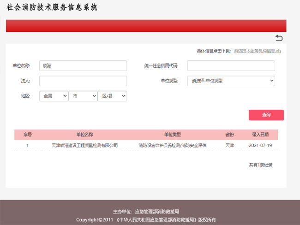The image size is (300, 225).
Task: Click the 单位名称 table column header
Action: click(x=84, y=135)
